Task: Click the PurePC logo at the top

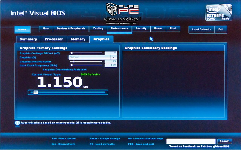Action: [122, 14]
